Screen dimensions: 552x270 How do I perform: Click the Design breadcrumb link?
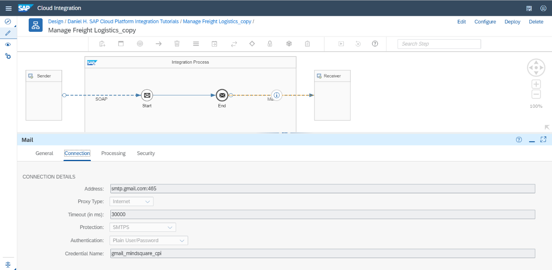coord(56,21)
